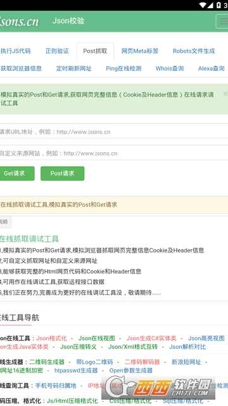The height and width of the screenshot is (406, 228).
Task: Open the Json格式化 link
Action: (x=51, y=338)
